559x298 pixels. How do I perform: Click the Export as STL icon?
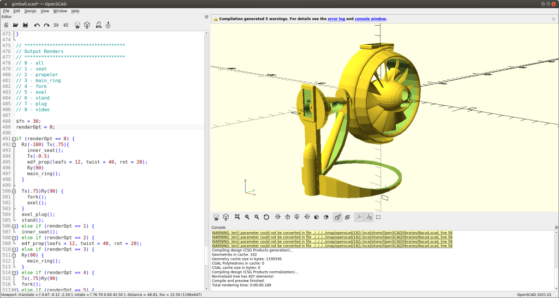98,25
